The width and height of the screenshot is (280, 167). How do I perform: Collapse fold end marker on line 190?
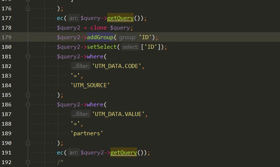tap(28, 143)
